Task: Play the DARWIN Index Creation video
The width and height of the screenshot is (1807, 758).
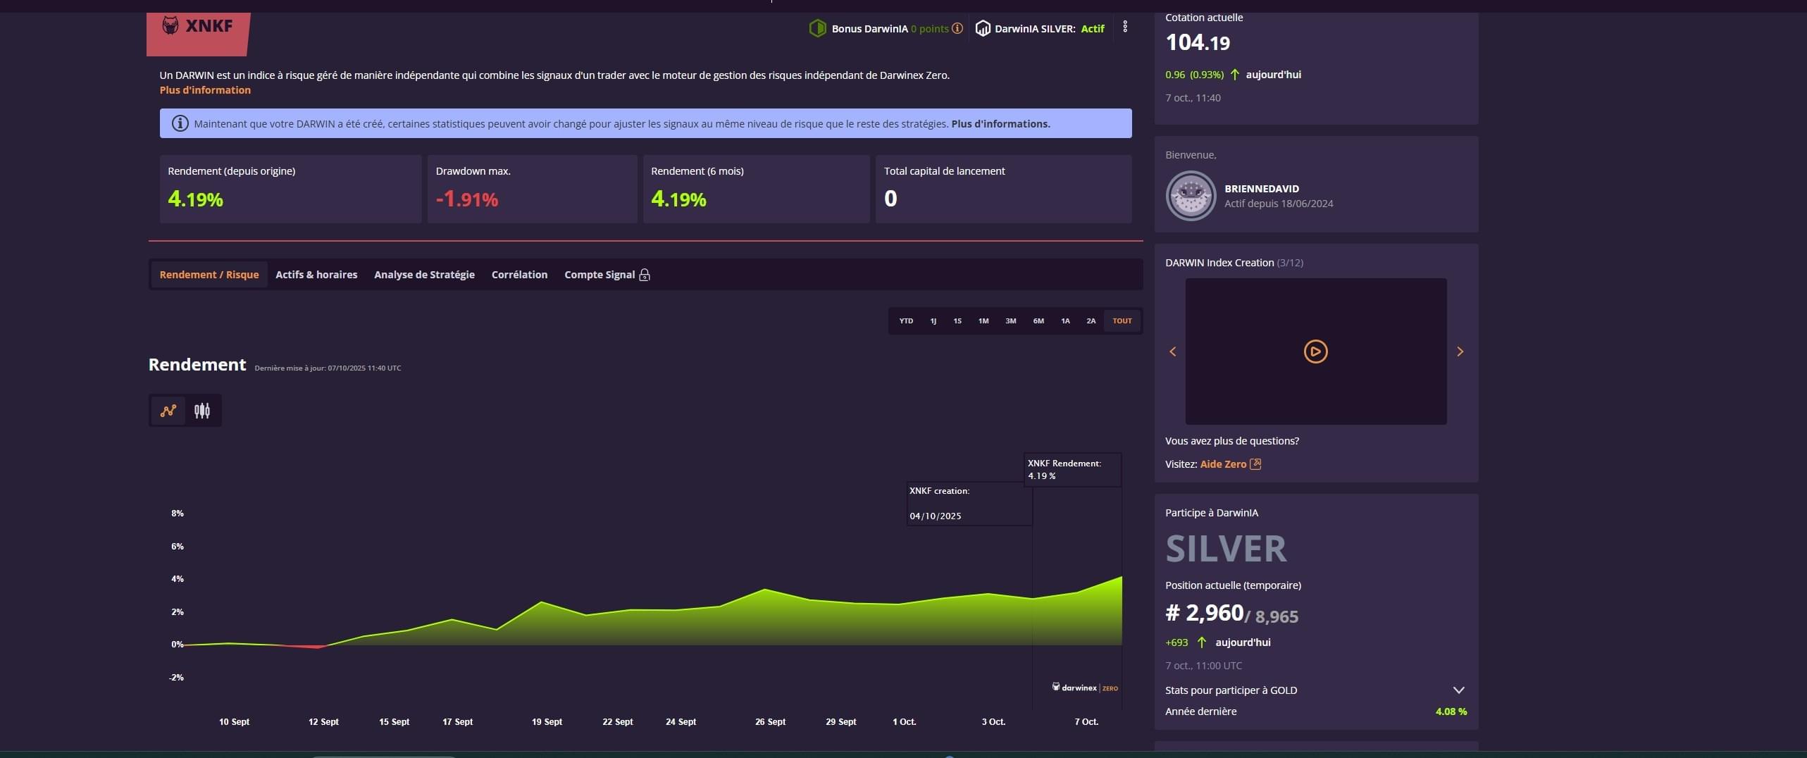Action: click(1315, 352)
